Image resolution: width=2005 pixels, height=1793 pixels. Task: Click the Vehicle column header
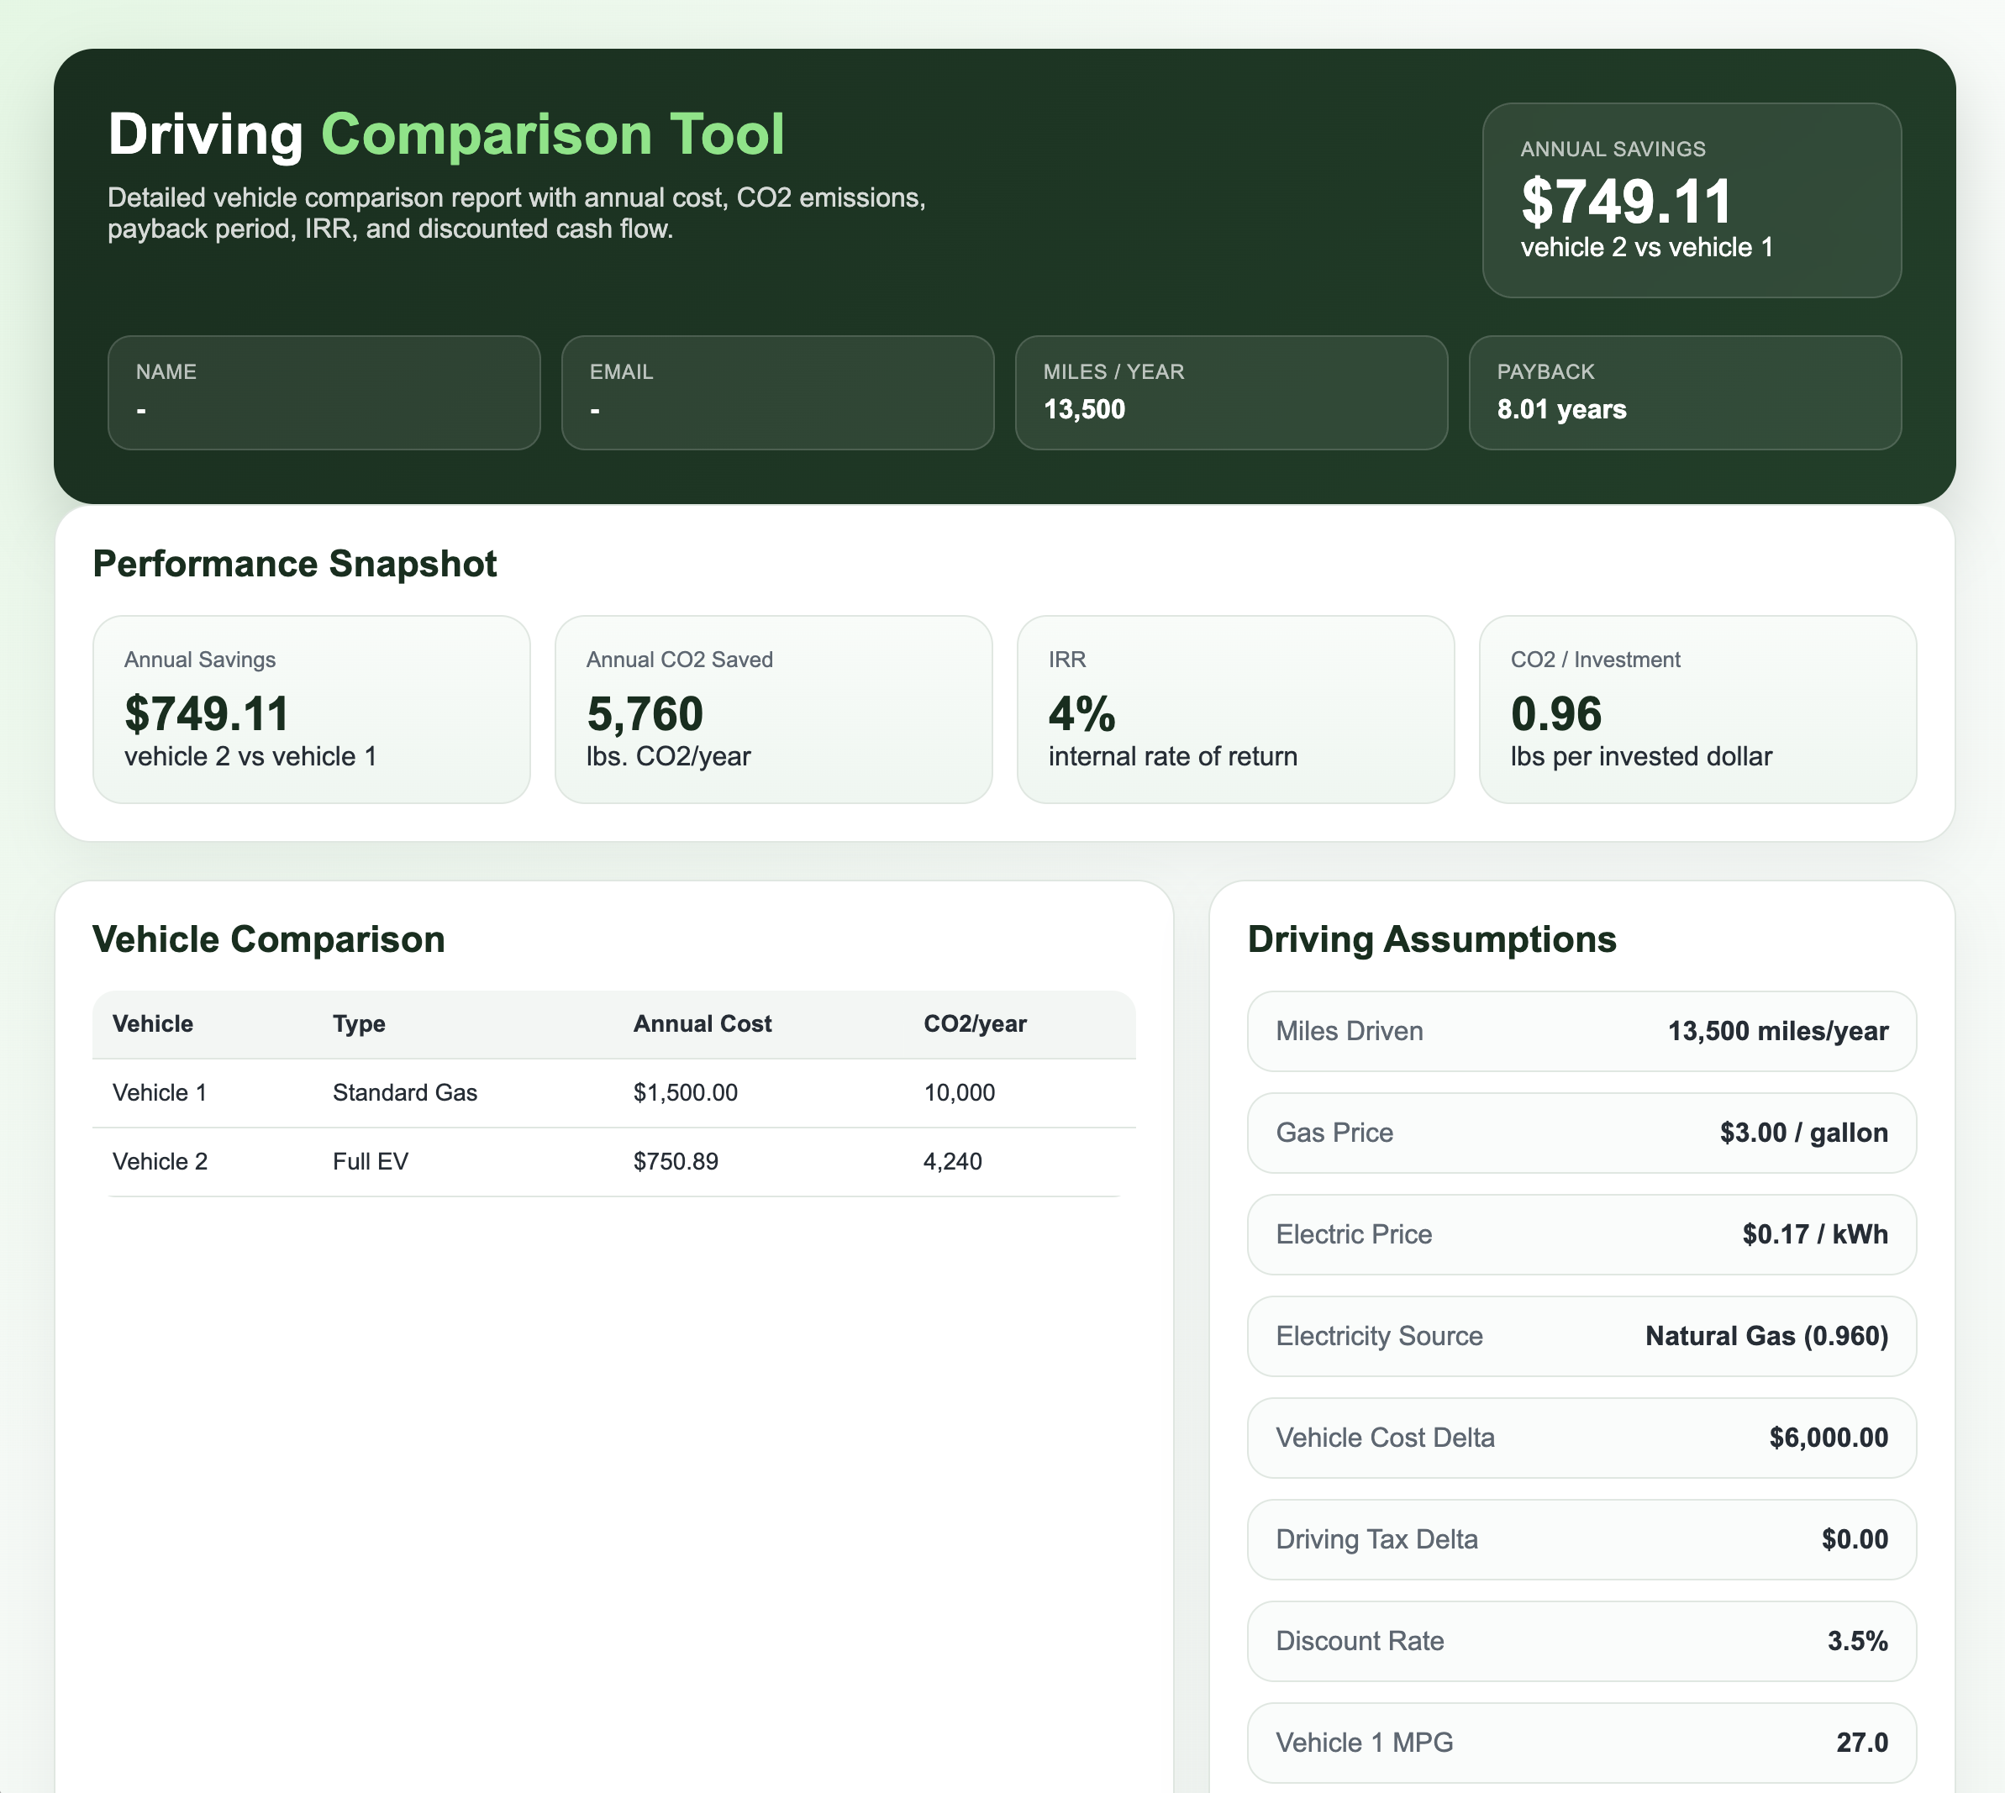(x=153, y=1023)
